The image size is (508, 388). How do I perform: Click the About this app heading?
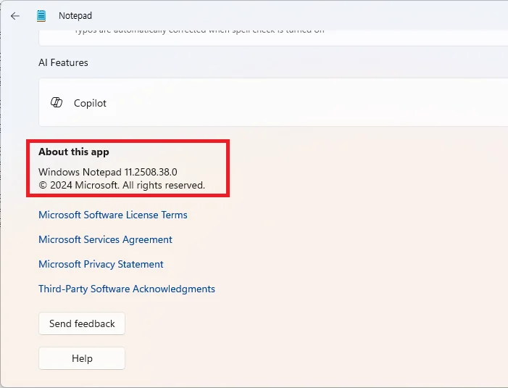point(74,152)
